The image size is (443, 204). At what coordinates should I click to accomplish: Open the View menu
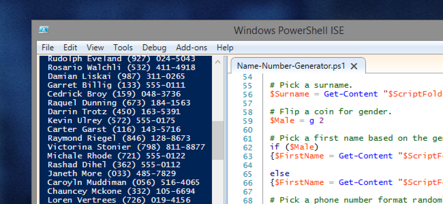95,47
